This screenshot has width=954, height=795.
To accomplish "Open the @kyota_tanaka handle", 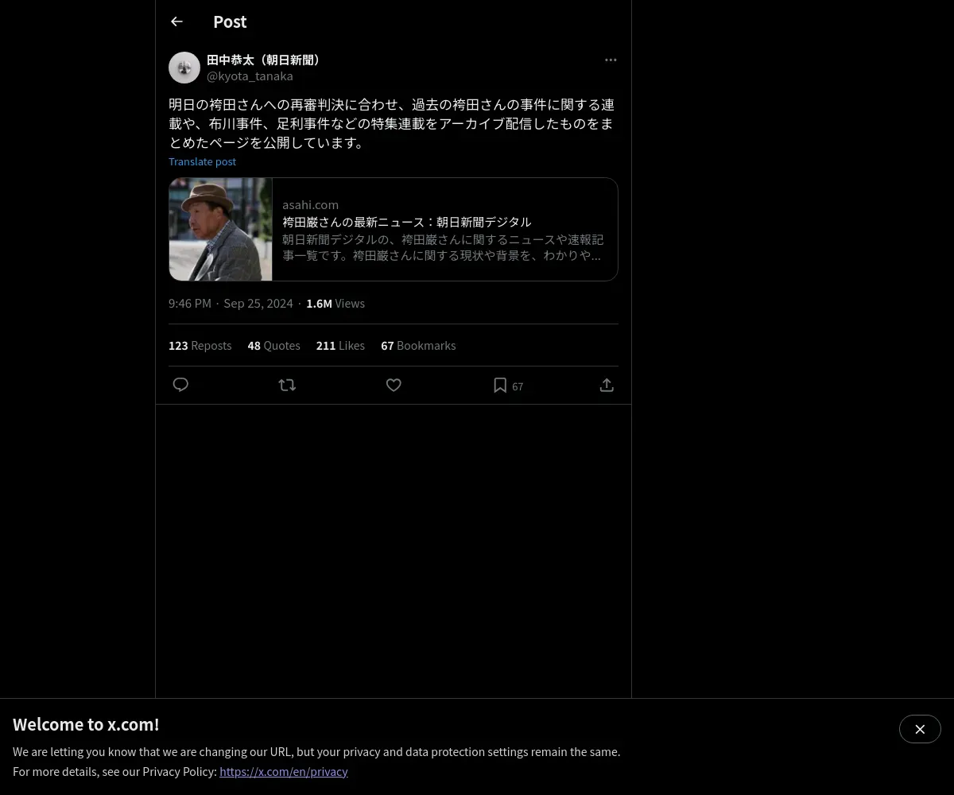I will click(250, 76).
